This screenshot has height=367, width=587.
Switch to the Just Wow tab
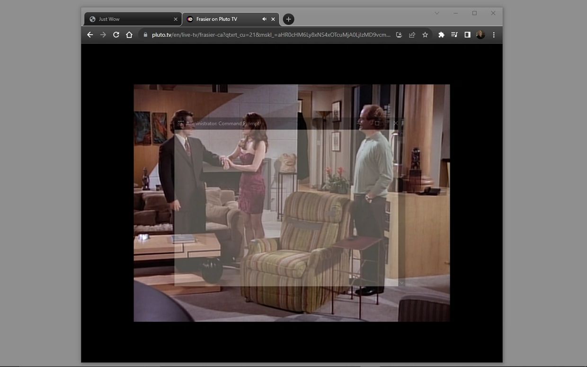point(128,19)
